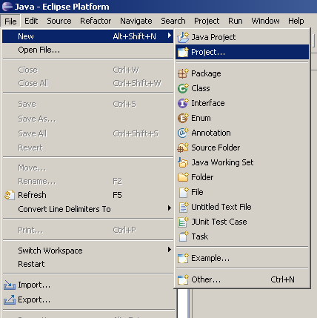
Task: Choose Other... wizard entry
Action: (x=242, y=279)
